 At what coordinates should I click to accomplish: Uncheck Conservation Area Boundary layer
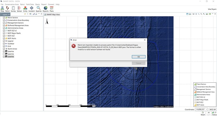point(4,20)
